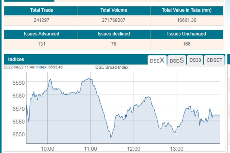The width and height of the screenshot is (230, 153).
Task: Click the Total Trade header cell
Action: [41, 10]
